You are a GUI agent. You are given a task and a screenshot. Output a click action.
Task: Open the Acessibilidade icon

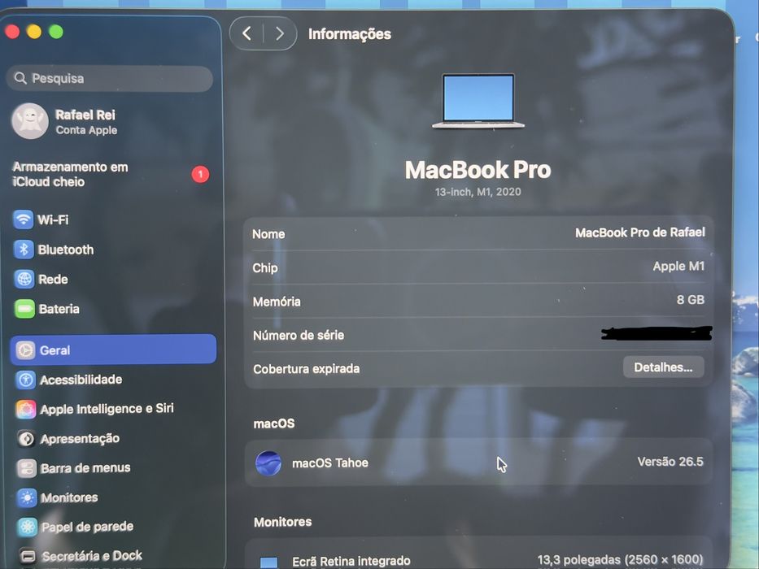pos(26,380)
